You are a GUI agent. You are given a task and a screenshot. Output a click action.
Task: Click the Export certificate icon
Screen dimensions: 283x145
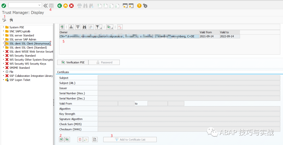(67, 140)
